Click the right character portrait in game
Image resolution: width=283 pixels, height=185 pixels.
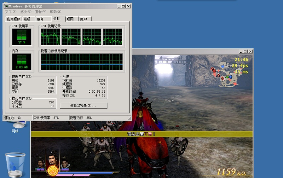pyautogui.click(x=65, y=163)
